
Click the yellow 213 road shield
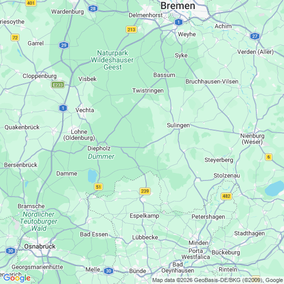131,30
